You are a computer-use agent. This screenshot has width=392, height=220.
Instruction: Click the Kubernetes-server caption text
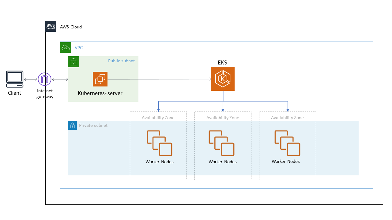pos(100,93)
